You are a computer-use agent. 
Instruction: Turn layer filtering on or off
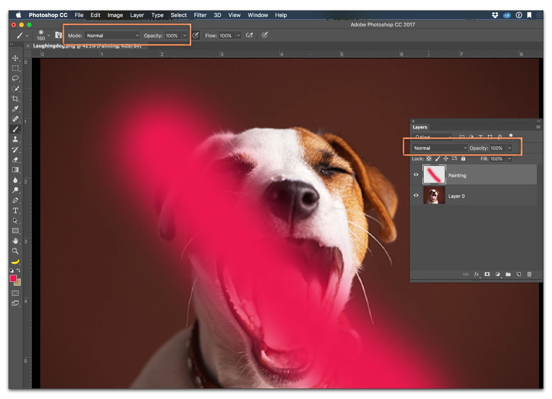pos(511,136)
